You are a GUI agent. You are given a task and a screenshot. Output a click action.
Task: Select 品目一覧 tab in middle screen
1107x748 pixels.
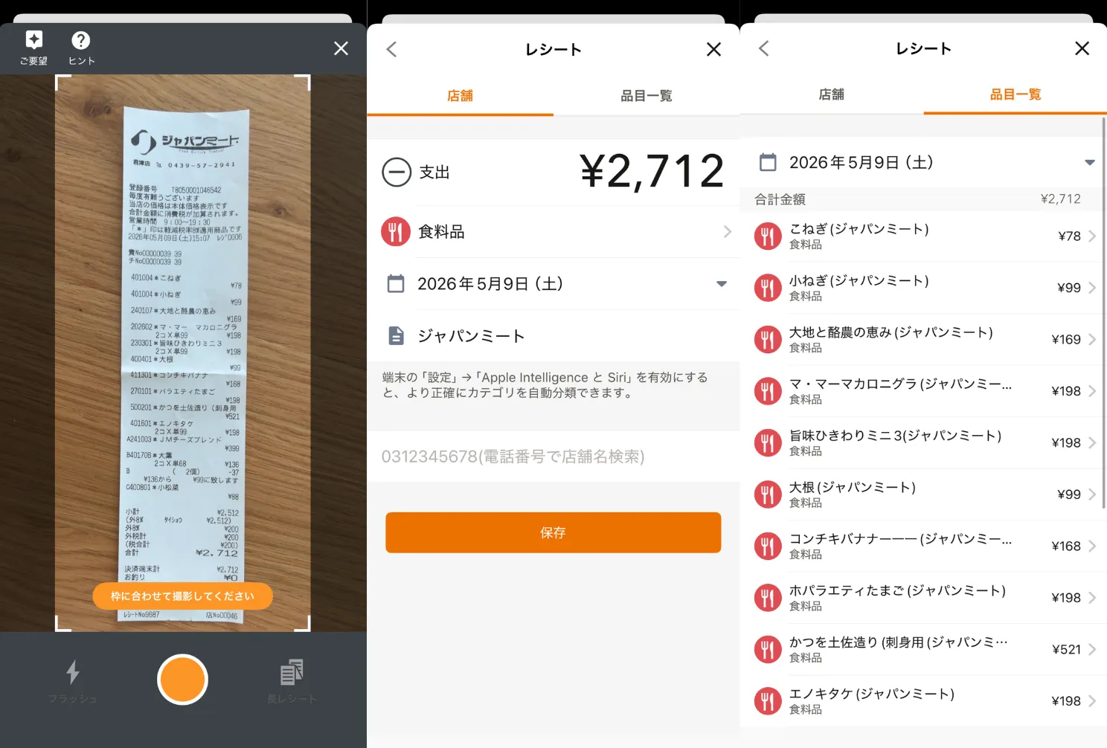[646, 95]
